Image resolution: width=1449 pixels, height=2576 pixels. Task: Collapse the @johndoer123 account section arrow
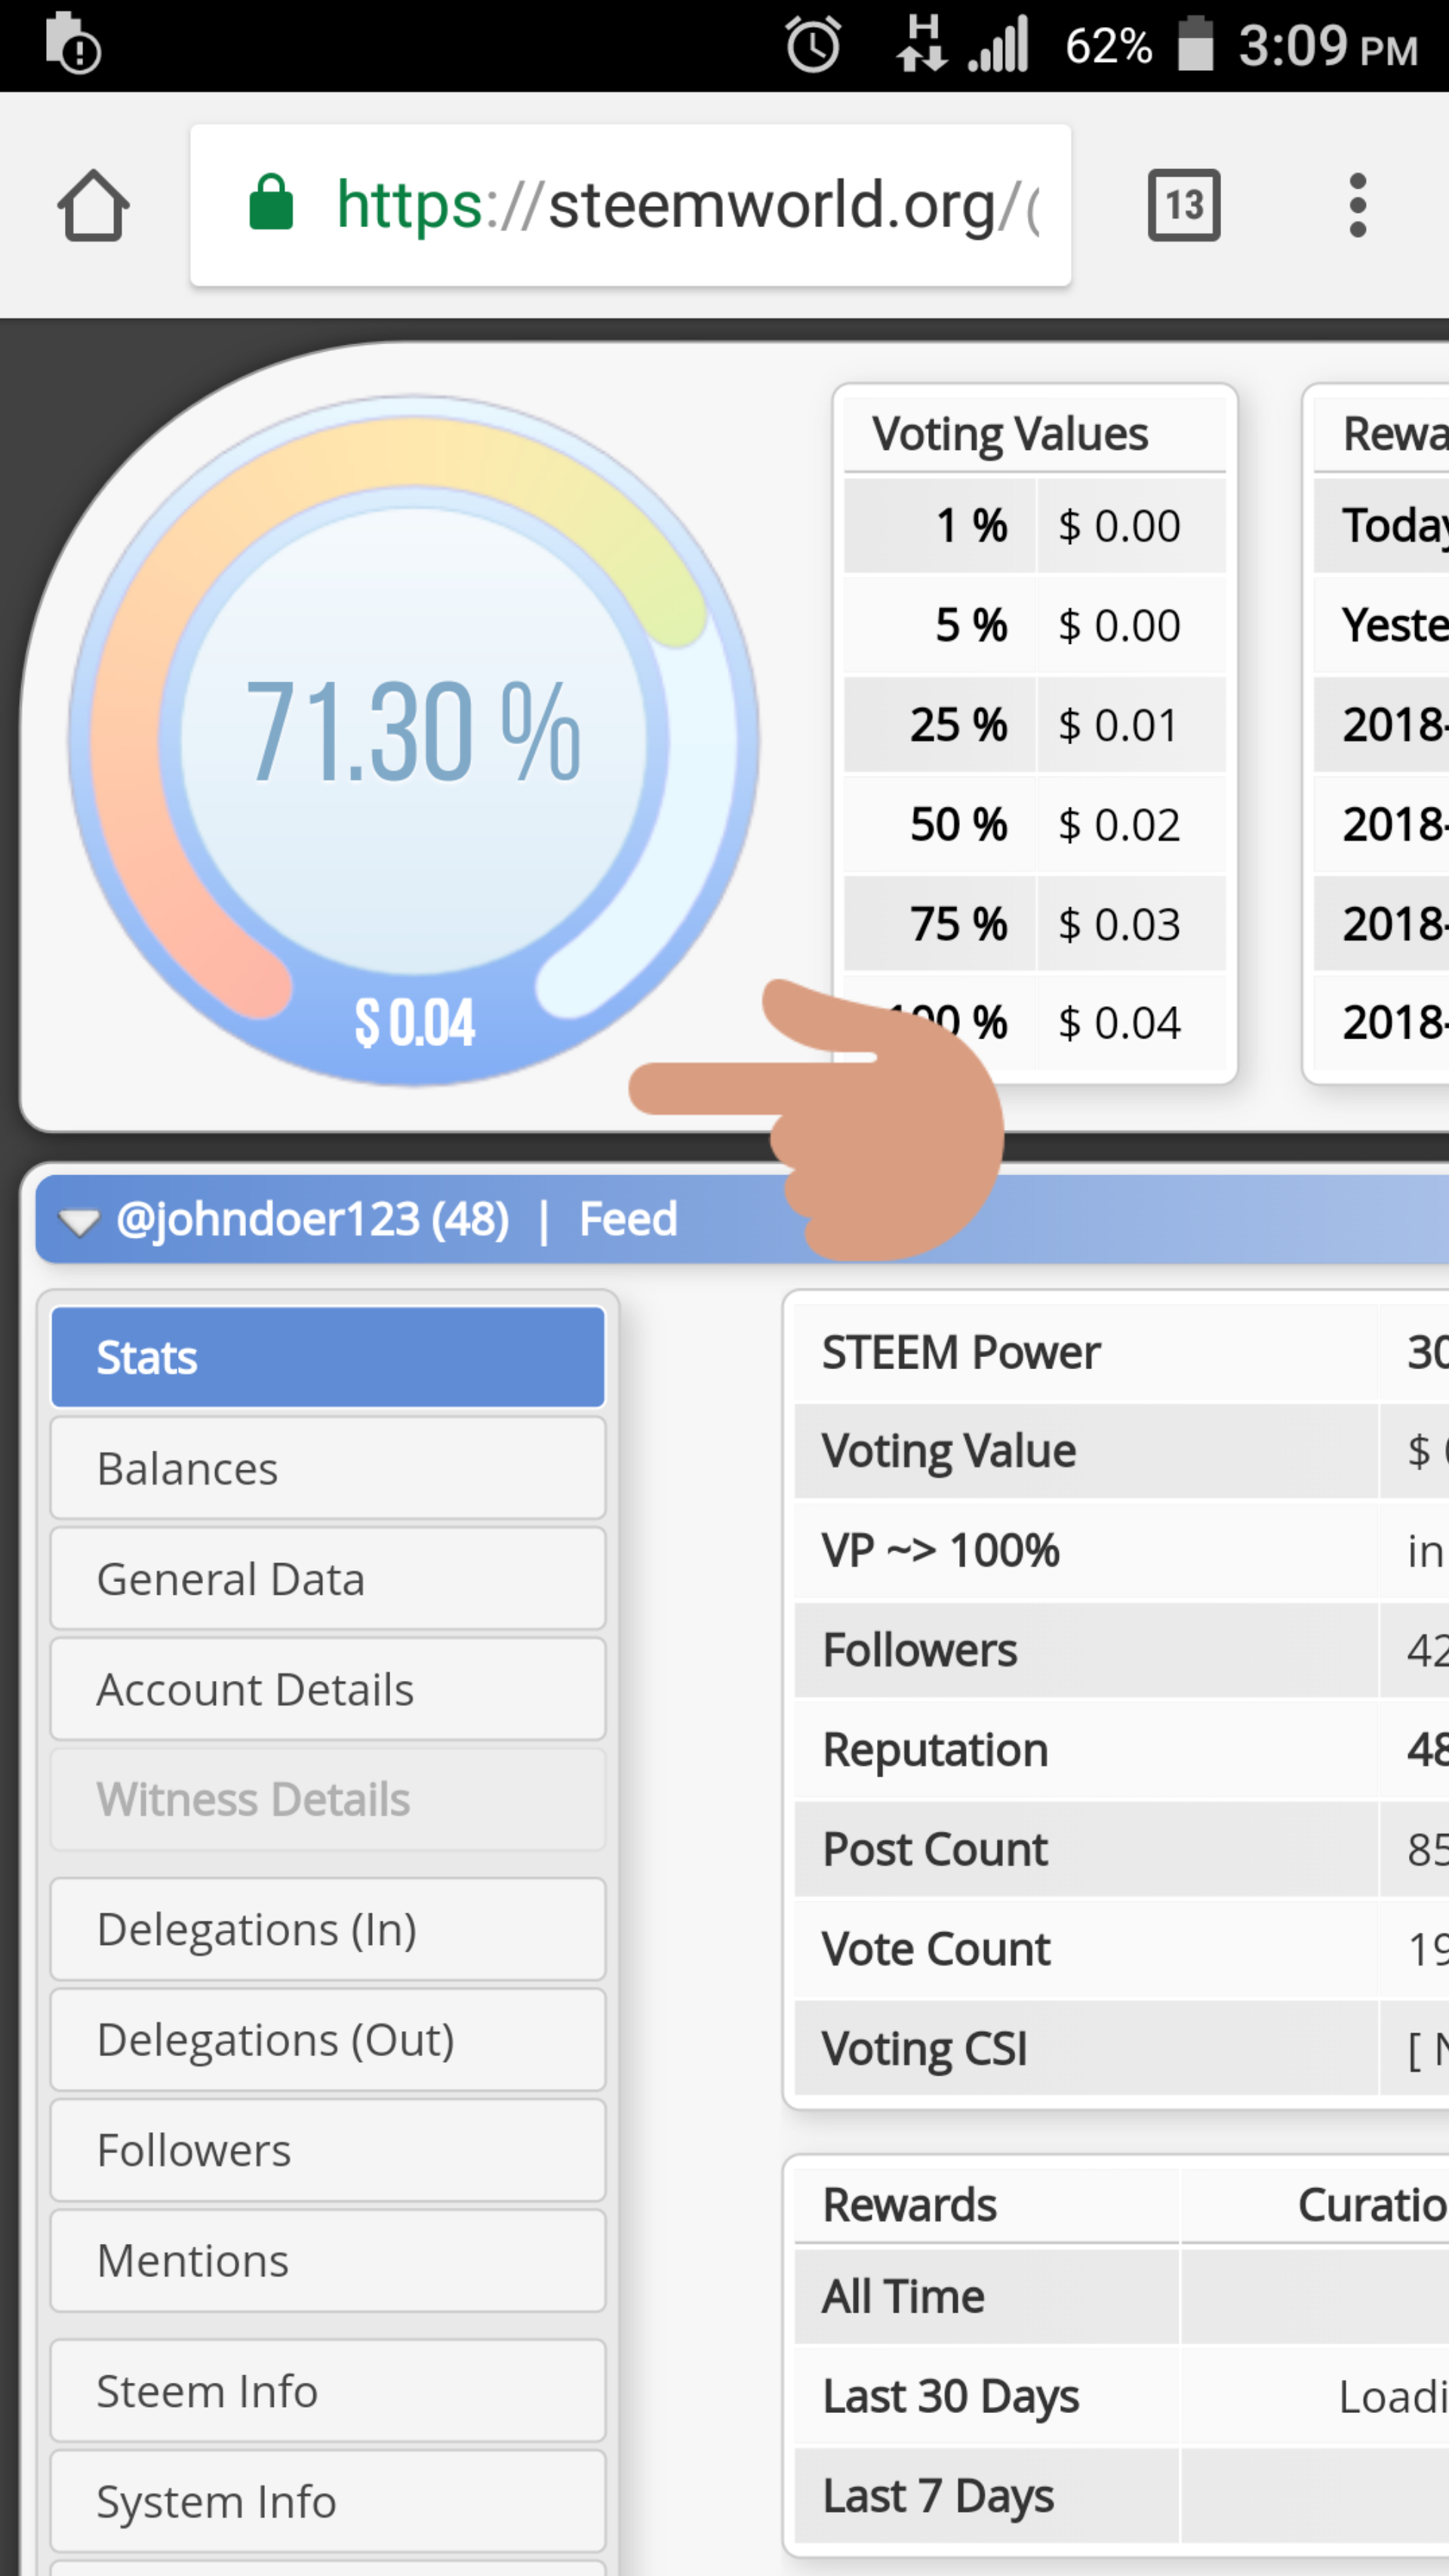pos(78,1221)
